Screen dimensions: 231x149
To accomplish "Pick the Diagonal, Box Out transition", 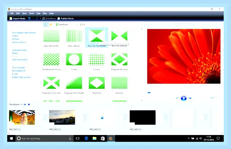I will (x=119, y=62).
